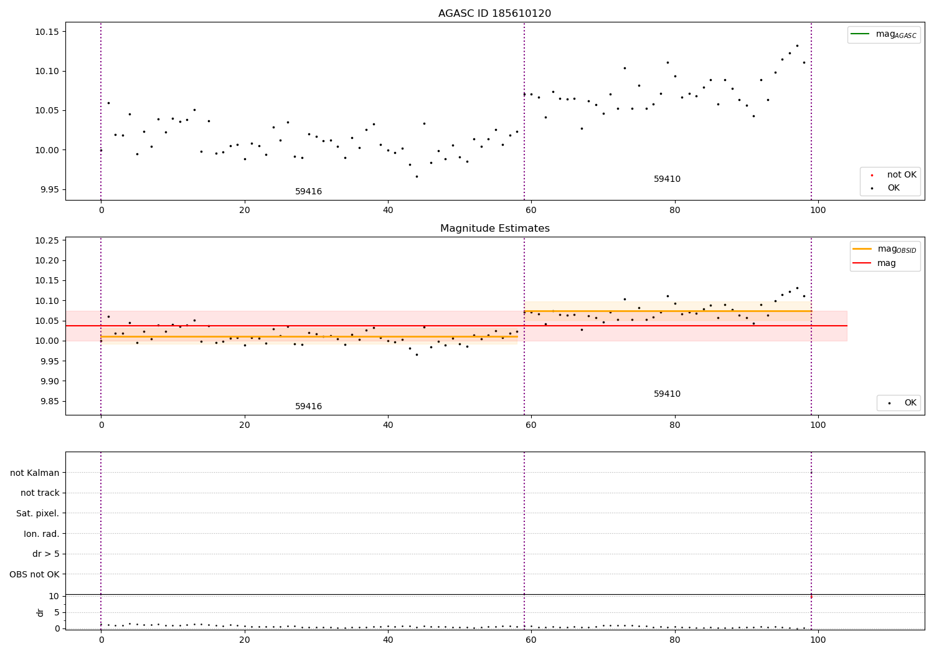Image resolution: width=934 pixels, height=654 pixels.
Task: Click the 9.85 y-tick on middle plot
Action: (x=50, y=401)
